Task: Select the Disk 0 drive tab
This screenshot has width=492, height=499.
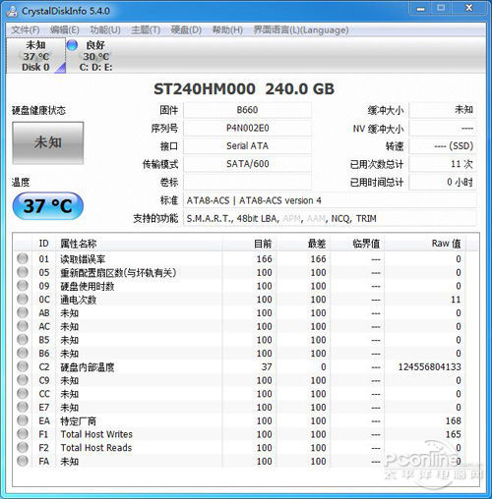Action: coord(35,56)
